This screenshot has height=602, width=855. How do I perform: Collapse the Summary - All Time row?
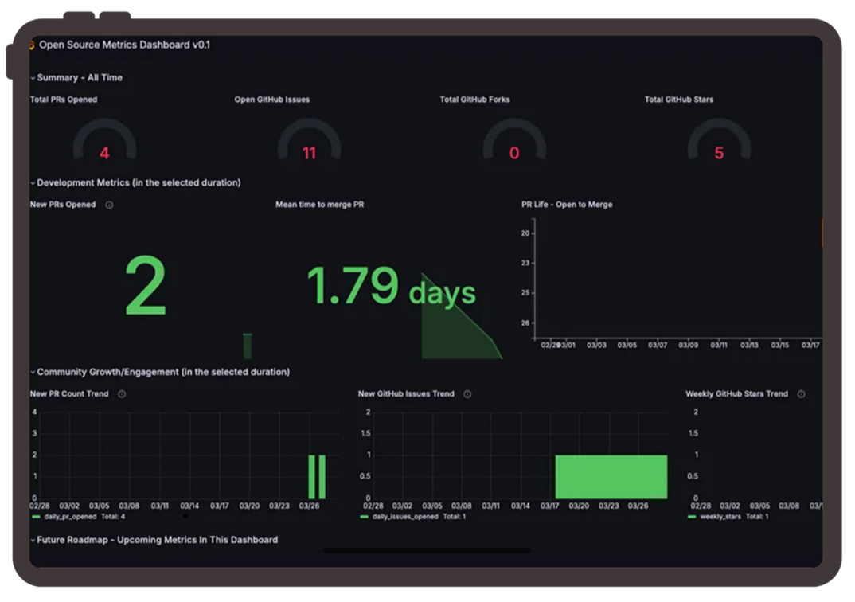[76, 78]
